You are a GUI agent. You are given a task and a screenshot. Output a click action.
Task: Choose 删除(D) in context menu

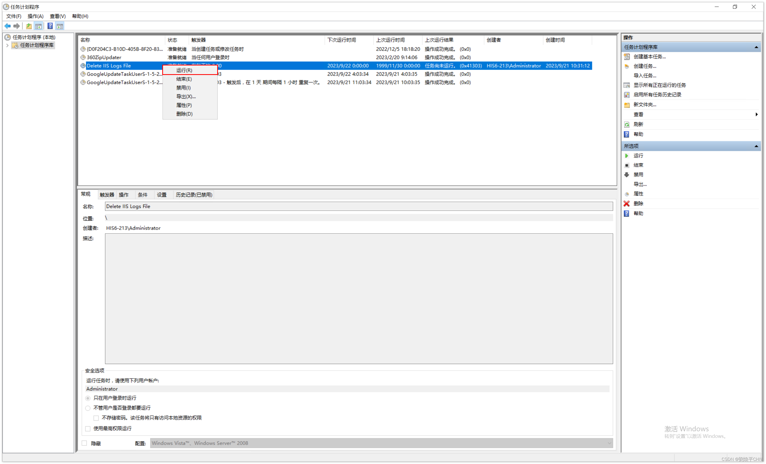(x=190, y=114)
